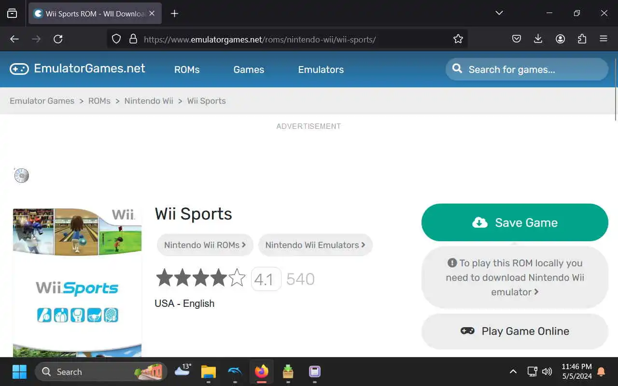Open the archive box taskbar app
618x386 pixels.
click(288, 372)
